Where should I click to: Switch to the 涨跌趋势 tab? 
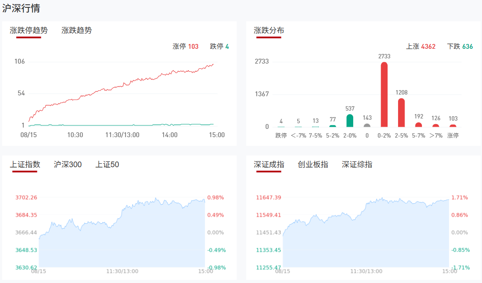(77, 30)
